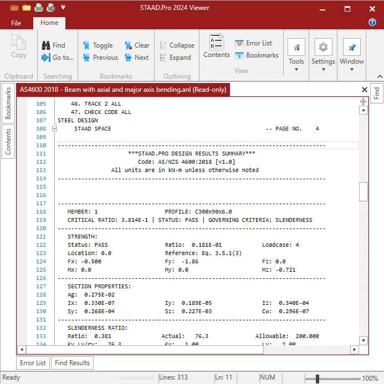Click the yellow folder quick access icon
This screenshot has width=384, height=384.
point(27,8)
